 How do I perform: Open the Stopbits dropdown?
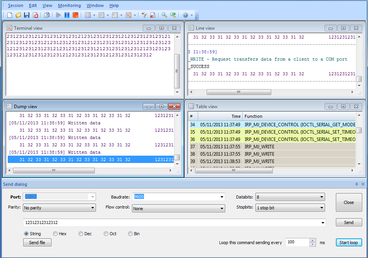(290, 208)
